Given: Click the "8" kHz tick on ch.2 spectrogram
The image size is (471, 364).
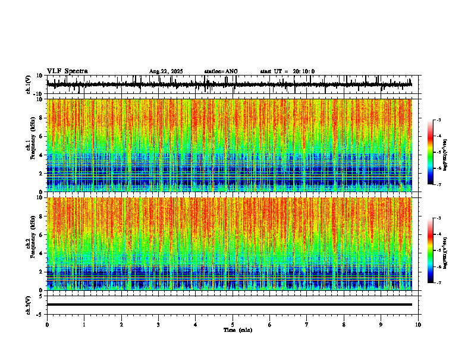Looking at the screenshot, I should click(x=41, y=216).
